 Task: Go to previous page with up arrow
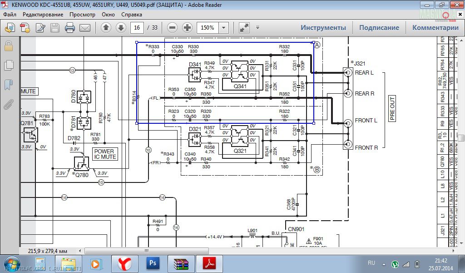[106, 28]
